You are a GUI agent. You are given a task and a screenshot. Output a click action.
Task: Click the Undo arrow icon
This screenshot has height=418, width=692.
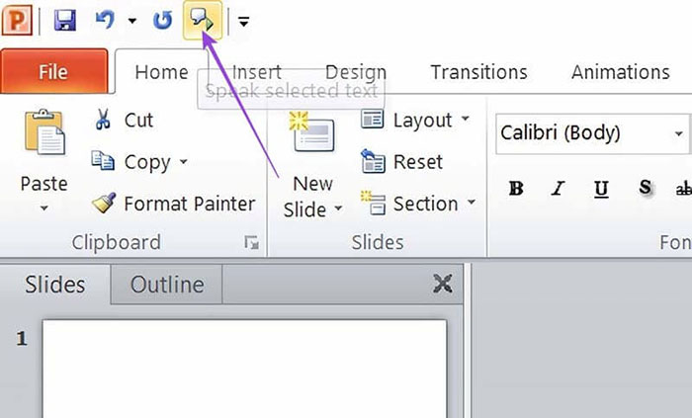point(105,20)
